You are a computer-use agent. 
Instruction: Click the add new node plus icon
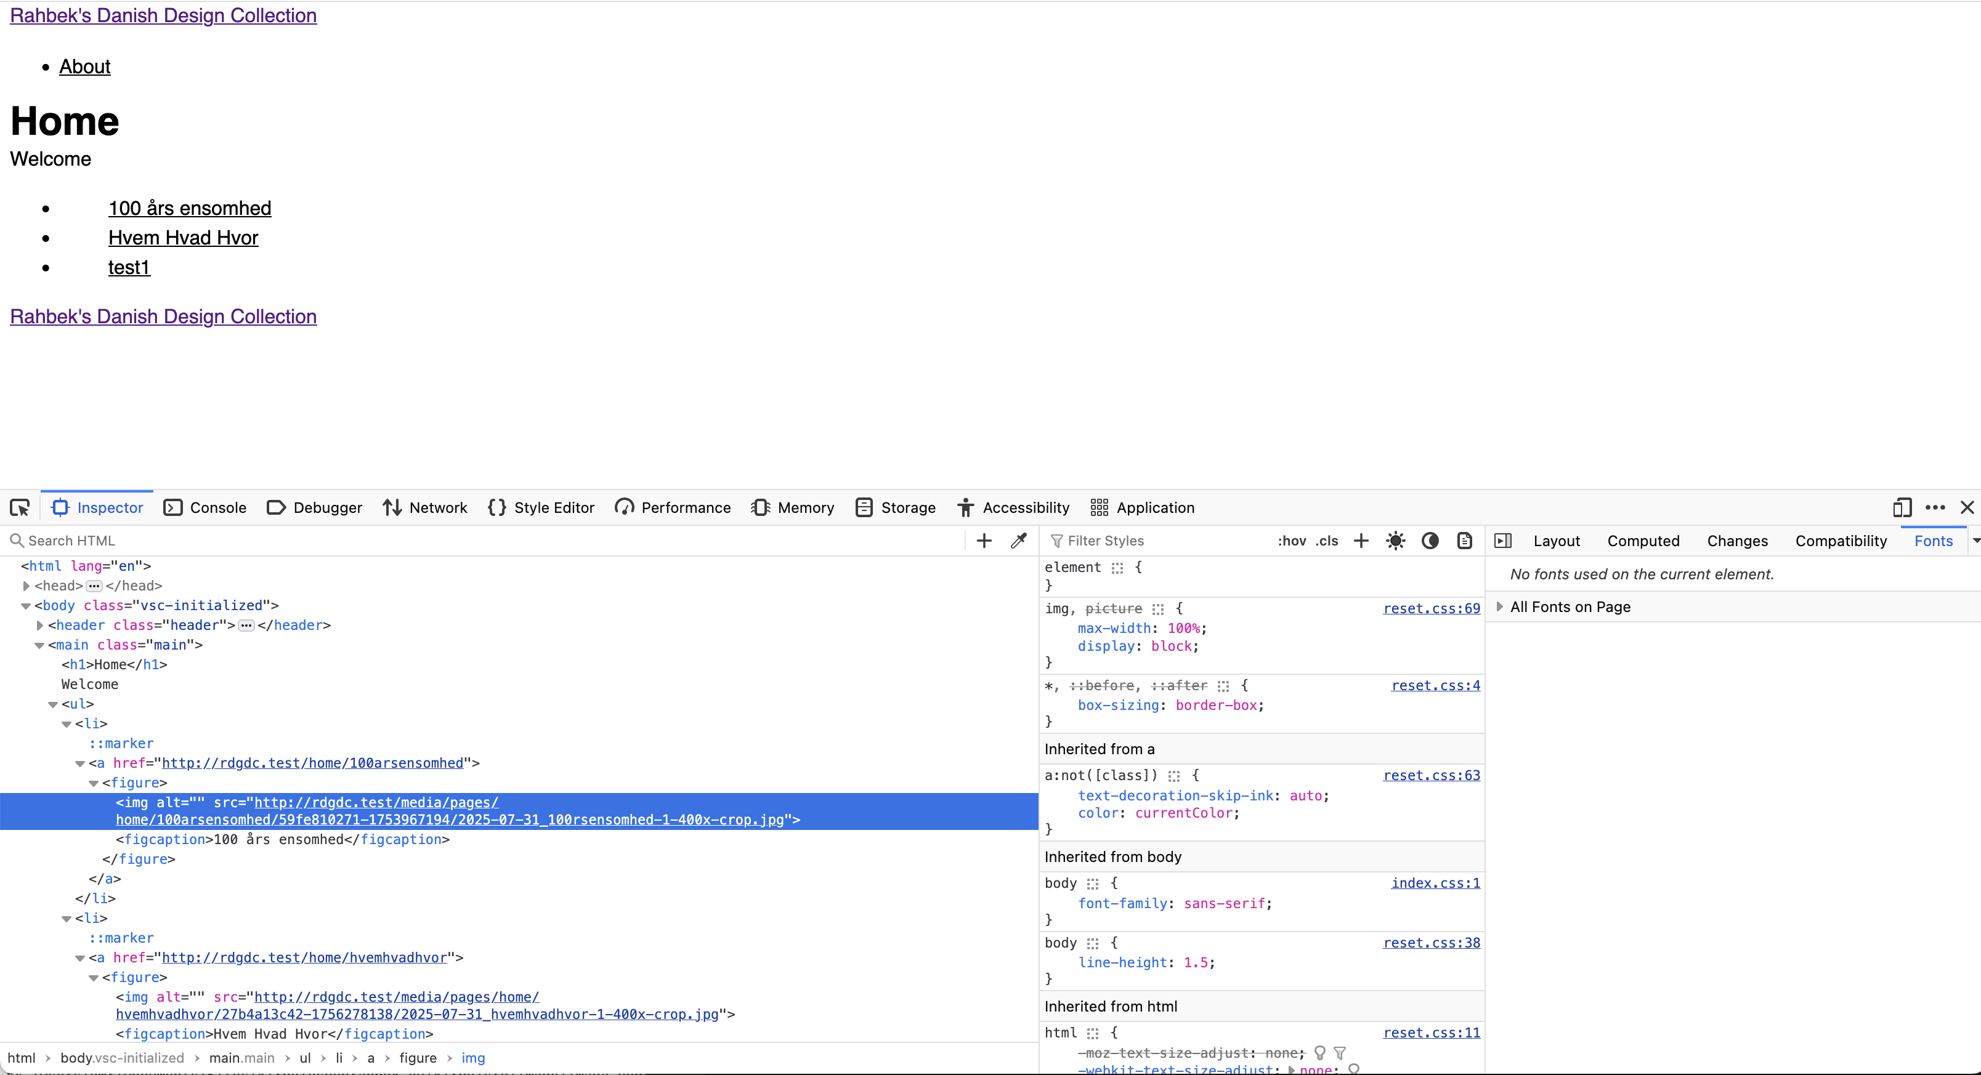(984, 541)
